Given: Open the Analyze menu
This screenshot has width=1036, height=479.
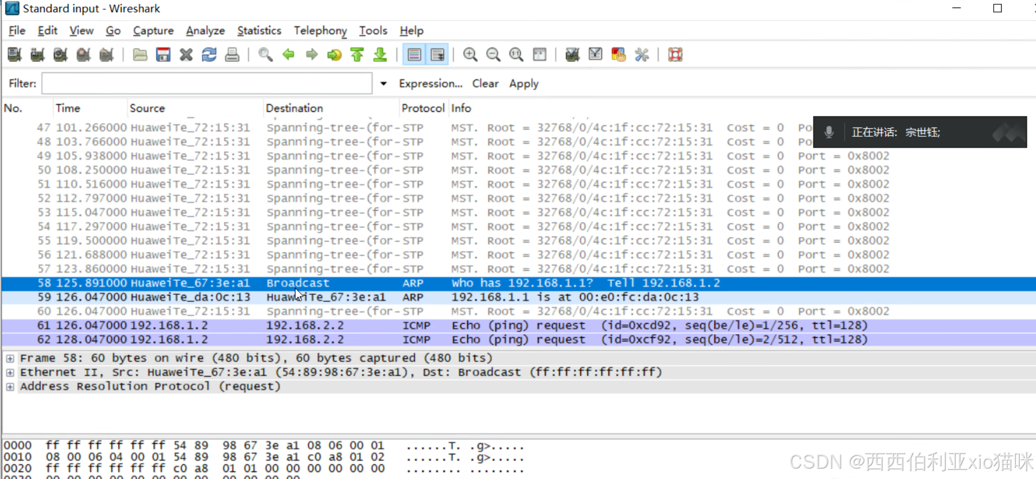Looking at the screenshot, I should pyautogui.click(x=205, y=30).
